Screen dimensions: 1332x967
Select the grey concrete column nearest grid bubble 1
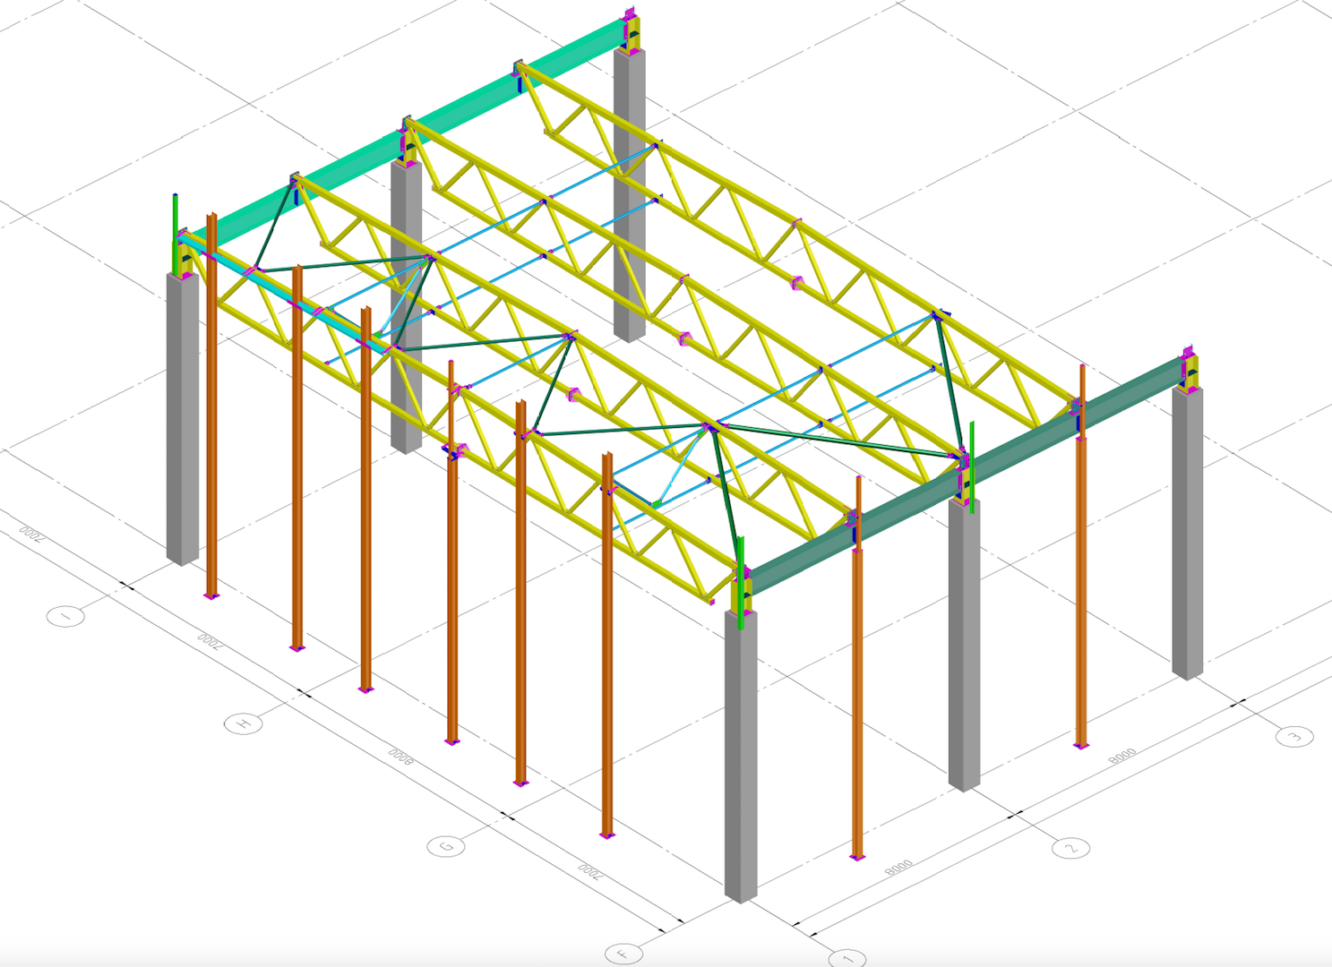(741, 756)
